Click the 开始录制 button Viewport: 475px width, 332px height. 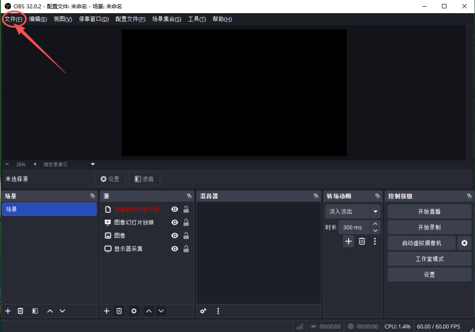click(x=429, y=227)
